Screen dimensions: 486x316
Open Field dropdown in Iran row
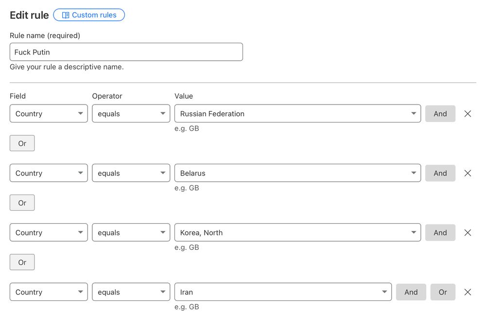coord(49,292)
